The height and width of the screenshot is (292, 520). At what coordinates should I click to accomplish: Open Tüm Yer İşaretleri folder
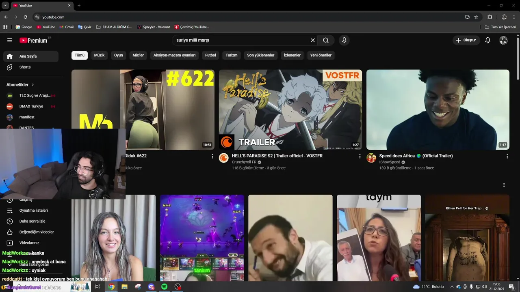(x=500, y=27)
